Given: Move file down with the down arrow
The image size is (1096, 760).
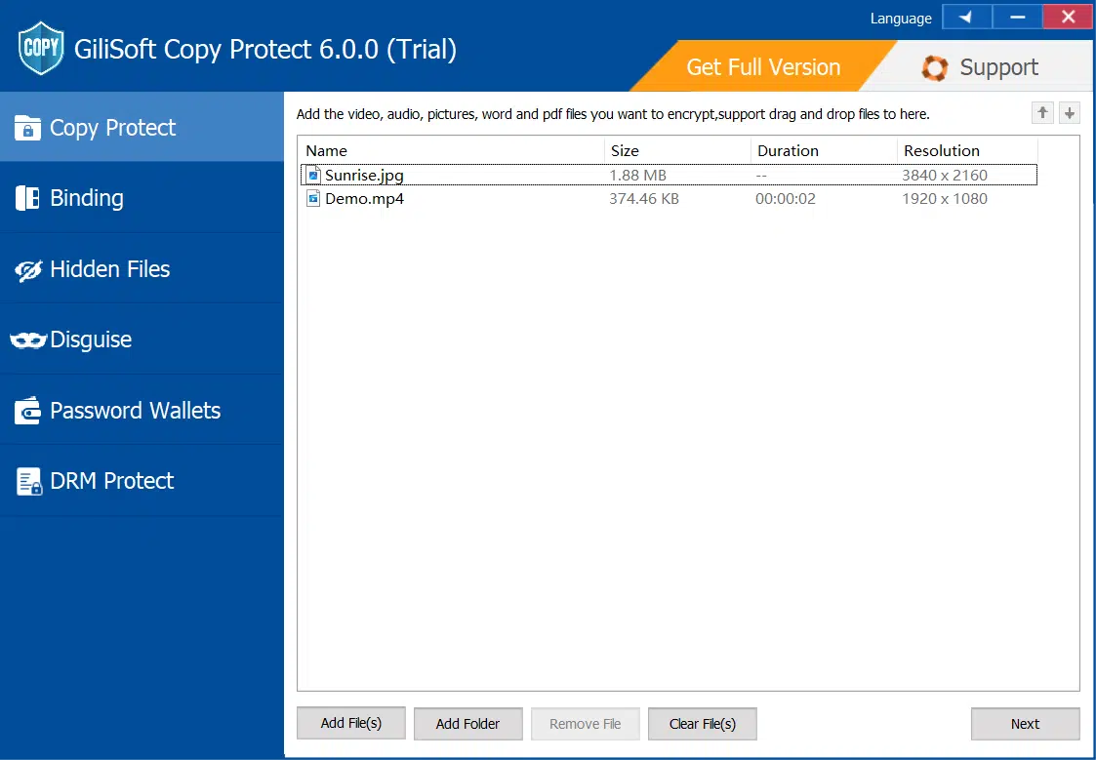Looking at the screenshot, I should 1070,113.
